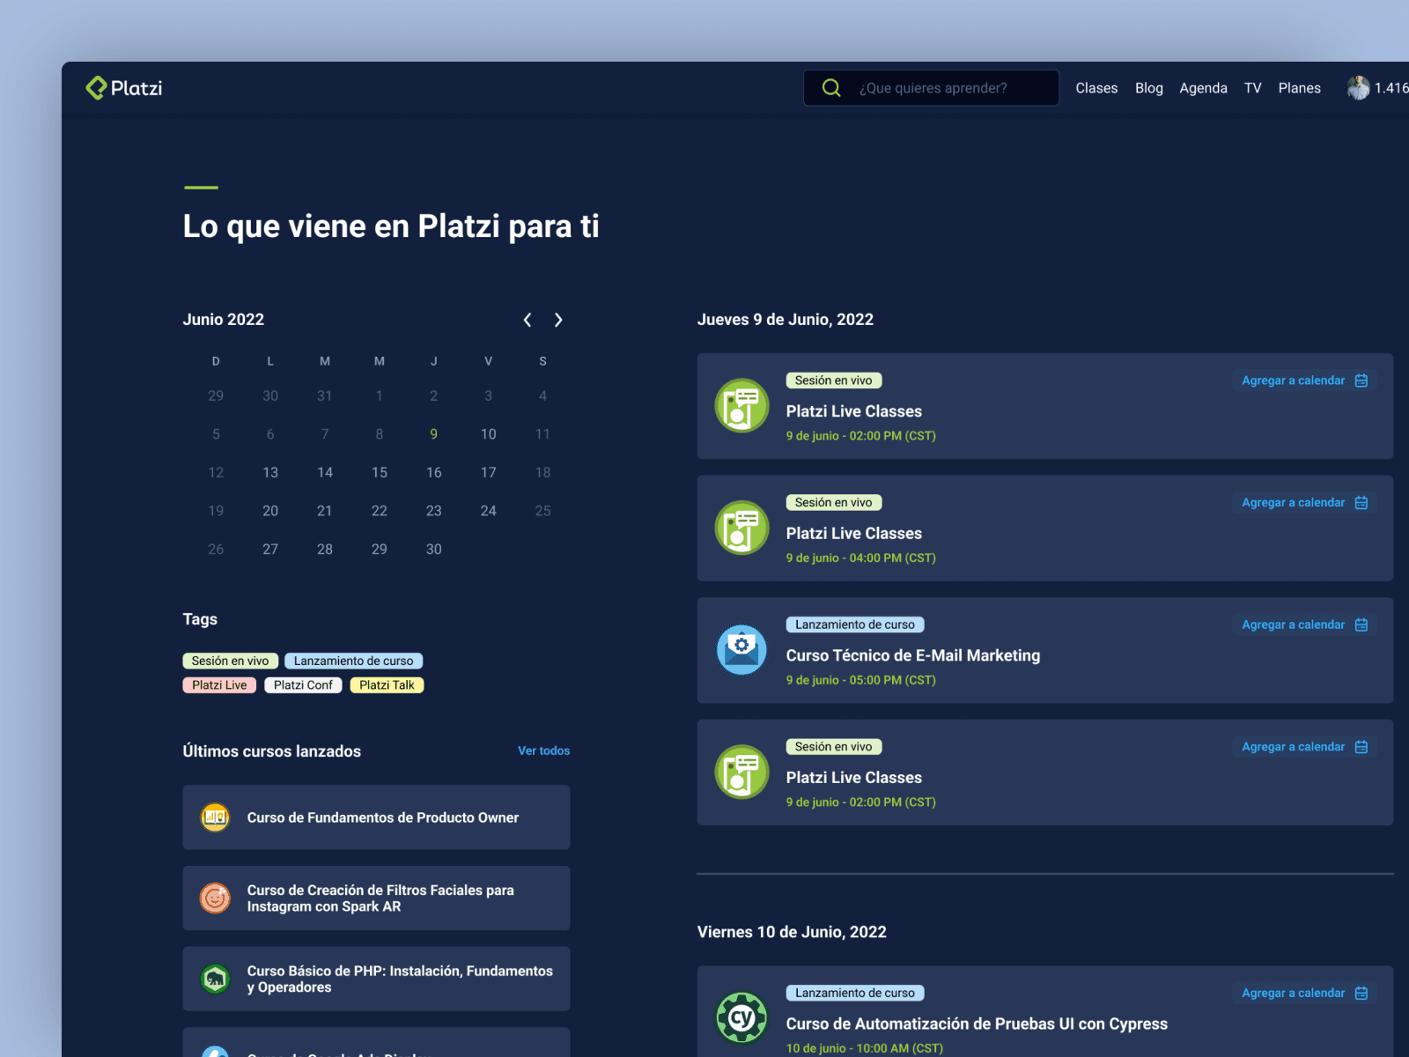Click the '10 de junio - 10:00 AM (CST)' time

click(x=865, y=1048)
